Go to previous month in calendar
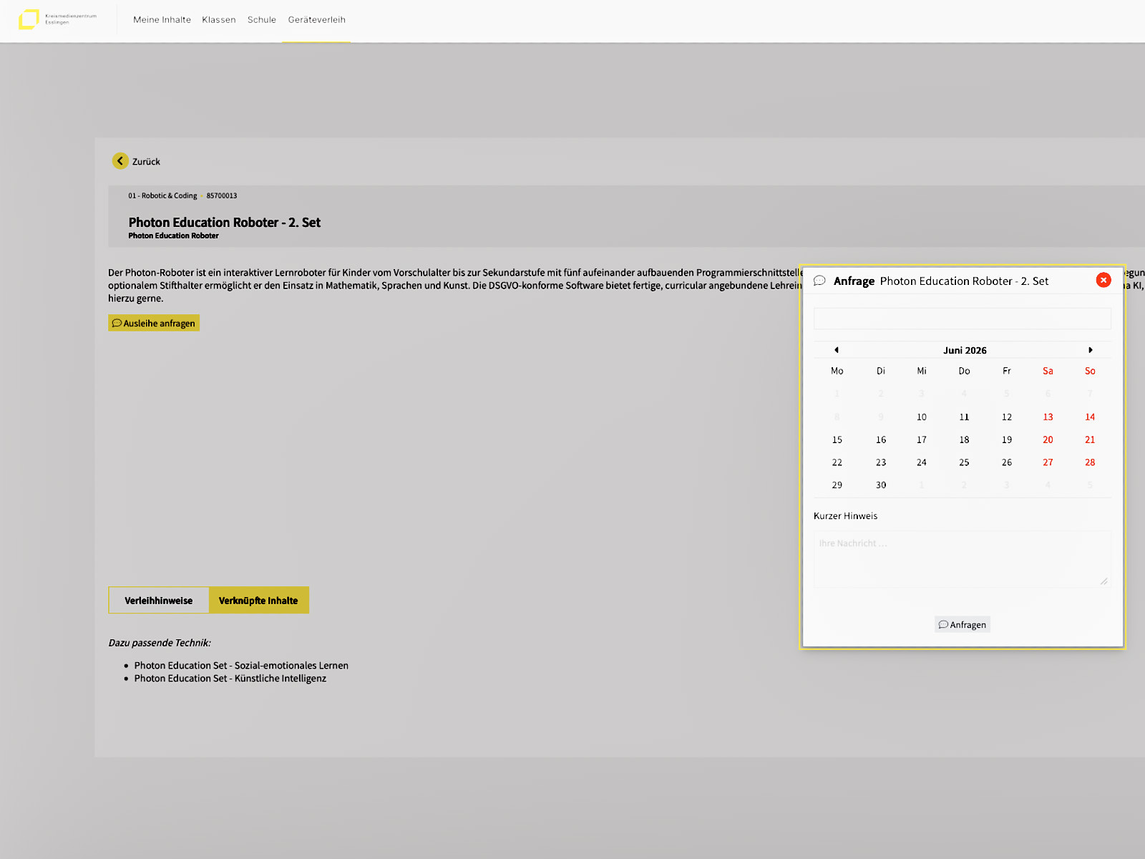This screenshot has width=1145, height=859. click(837, 350)
